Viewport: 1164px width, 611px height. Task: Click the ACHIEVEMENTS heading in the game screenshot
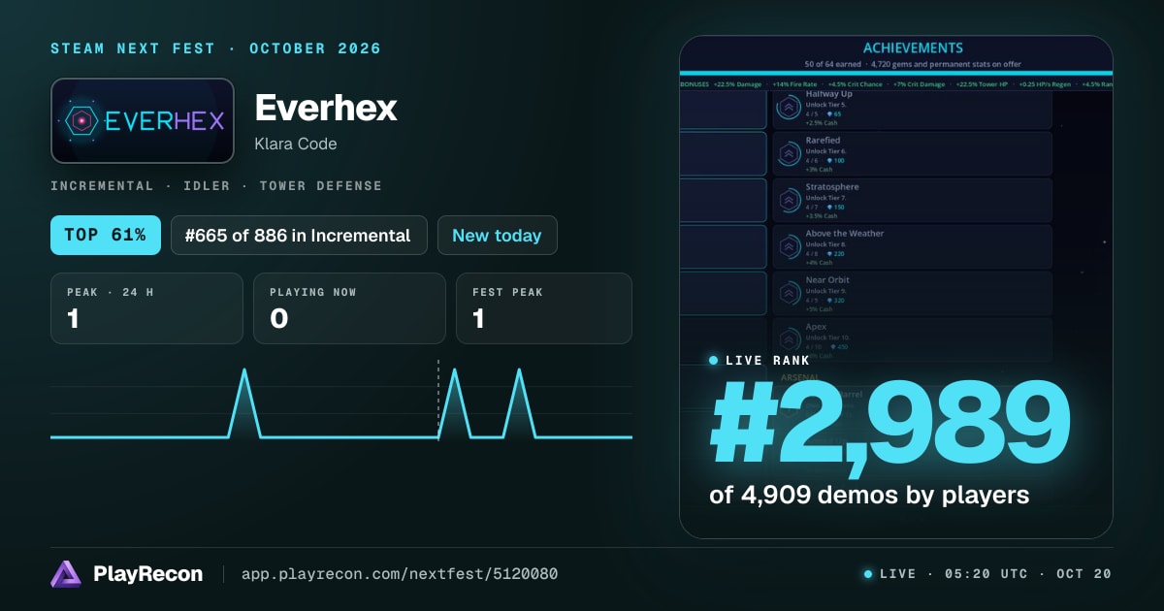[x=913, y=48]
